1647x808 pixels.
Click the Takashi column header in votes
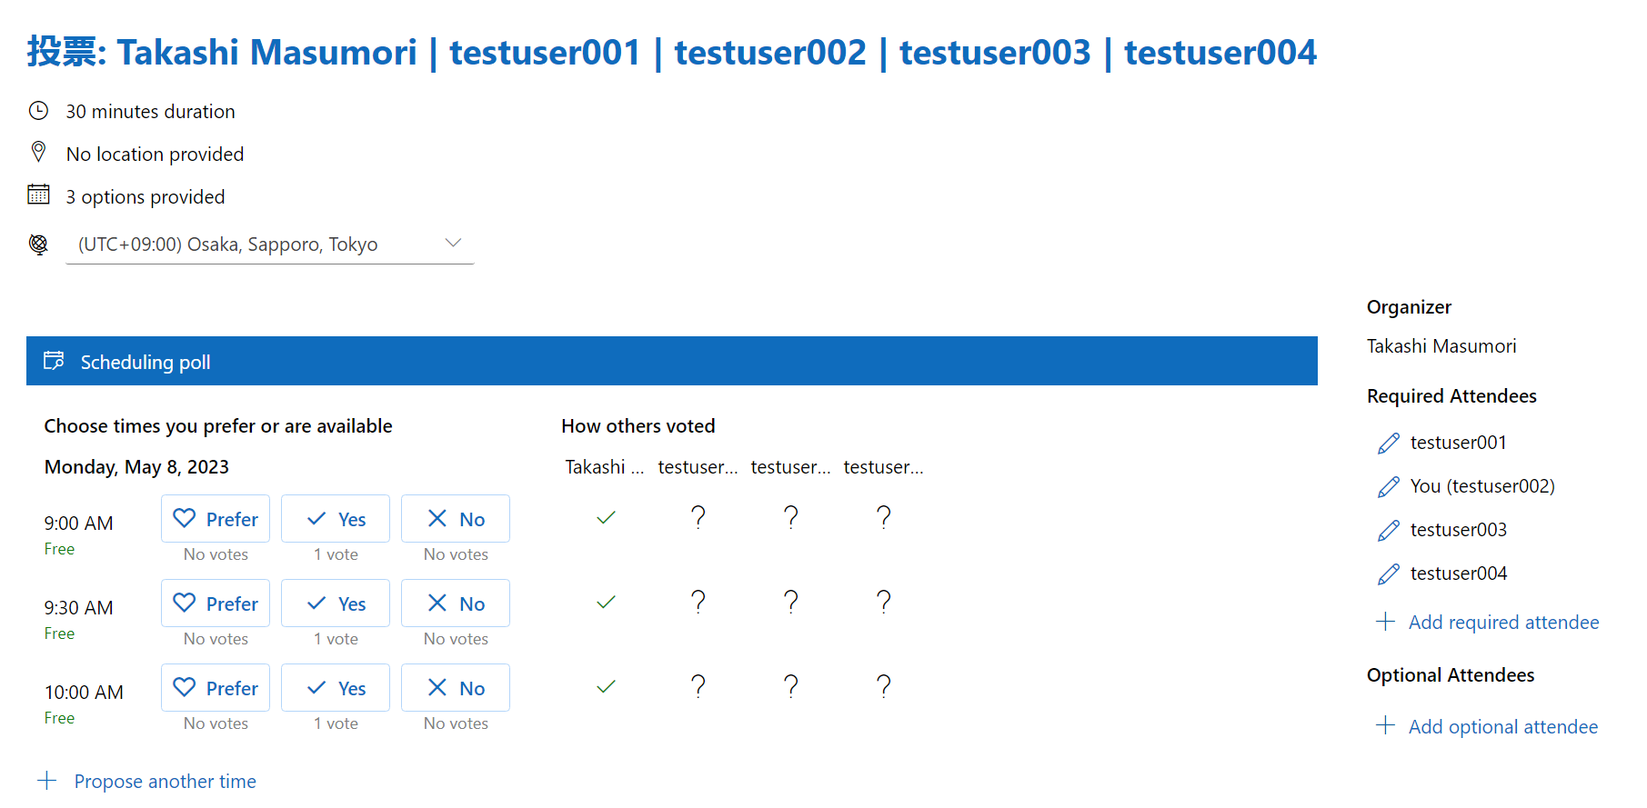[604, 467]
